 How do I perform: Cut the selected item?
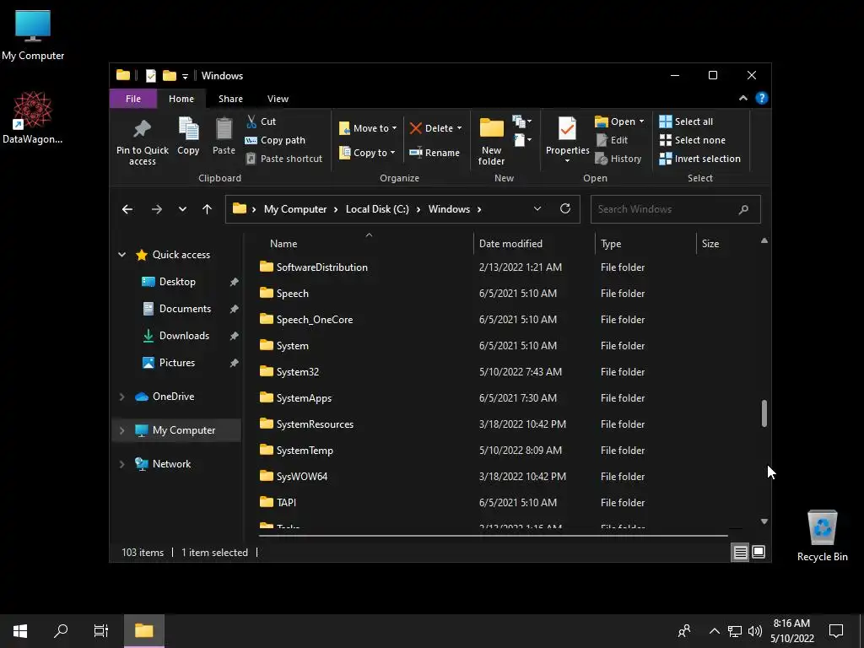[x=262, y=121]
